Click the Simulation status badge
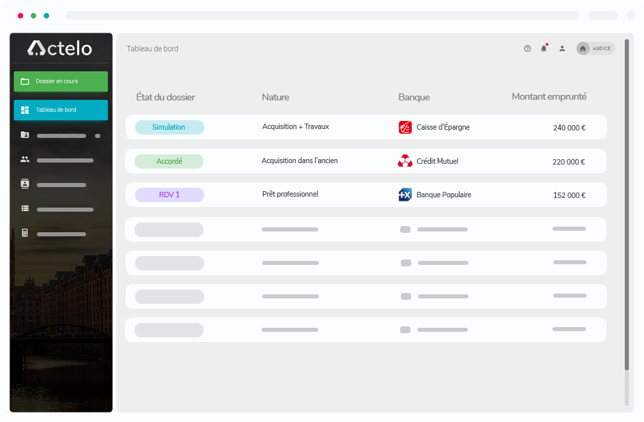Screen dimensions: 644x422 tap(169, 127)
